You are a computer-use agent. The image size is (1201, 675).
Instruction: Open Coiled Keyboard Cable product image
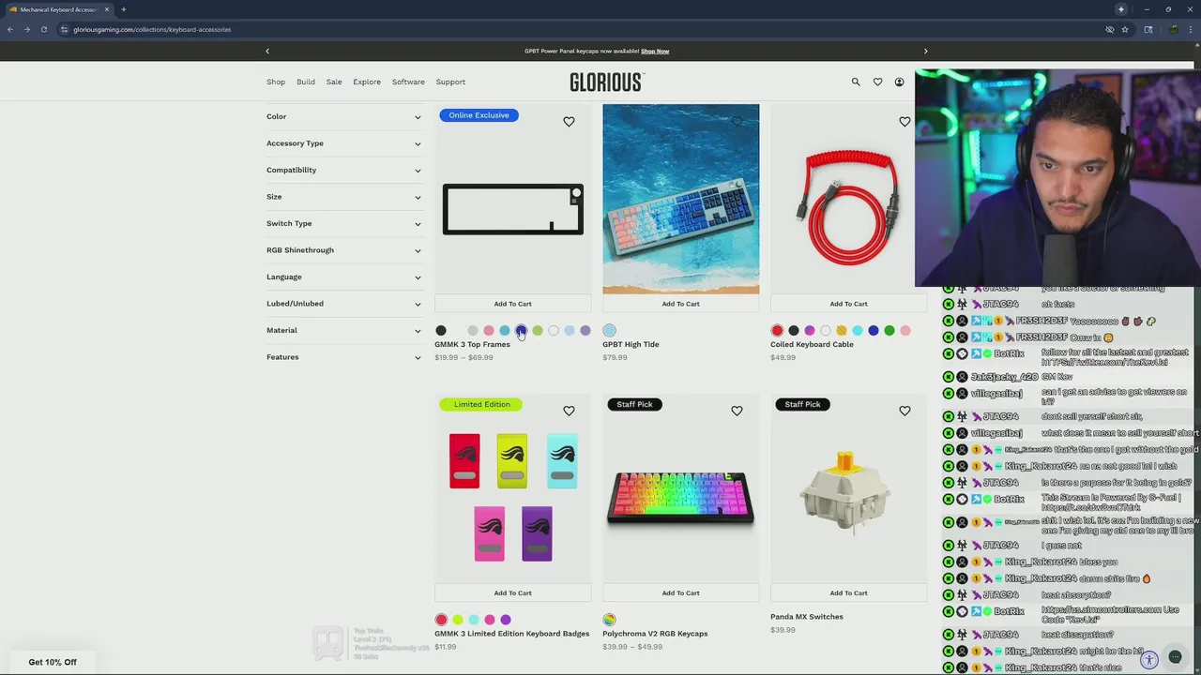tap(848, 199)
